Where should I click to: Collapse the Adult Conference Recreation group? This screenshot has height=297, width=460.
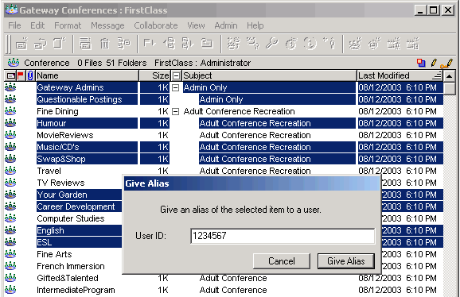point(175,111)
